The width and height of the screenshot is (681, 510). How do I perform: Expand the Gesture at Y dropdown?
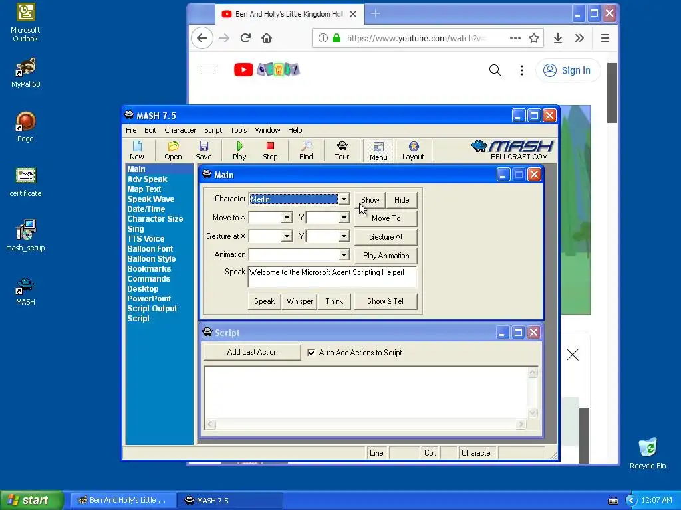click(344, 236)
